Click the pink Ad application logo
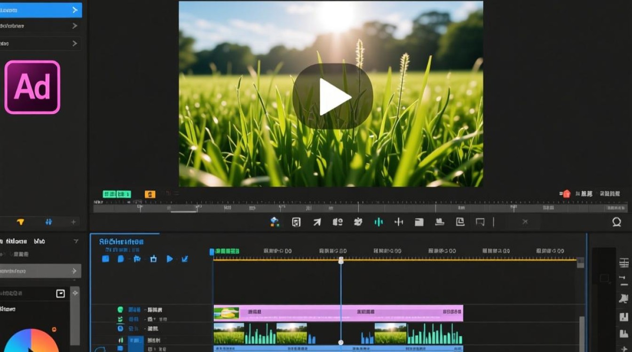The image size is (632, 352). [32, 87]
